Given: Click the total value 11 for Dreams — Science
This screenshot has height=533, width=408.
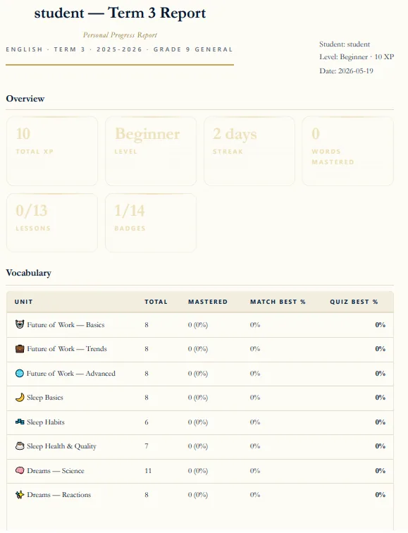Looking at the screenshot, I should click(x=148, y=471).
